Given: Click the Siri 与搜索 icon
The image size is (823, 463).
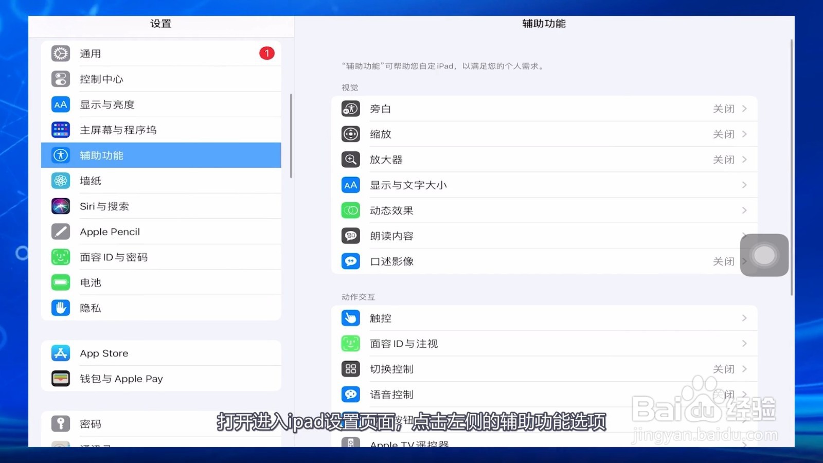Looking at the screenshot, I should click(x=60, y=206).
